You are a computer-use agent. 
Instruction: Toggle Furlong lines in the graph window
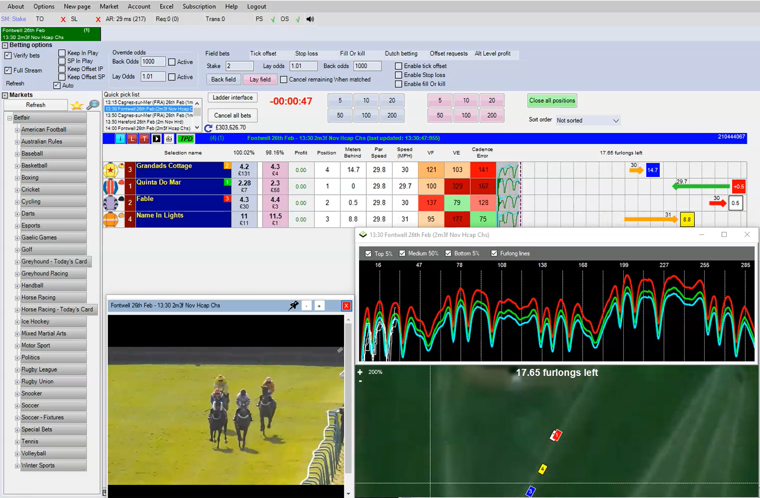pos(495,253)
